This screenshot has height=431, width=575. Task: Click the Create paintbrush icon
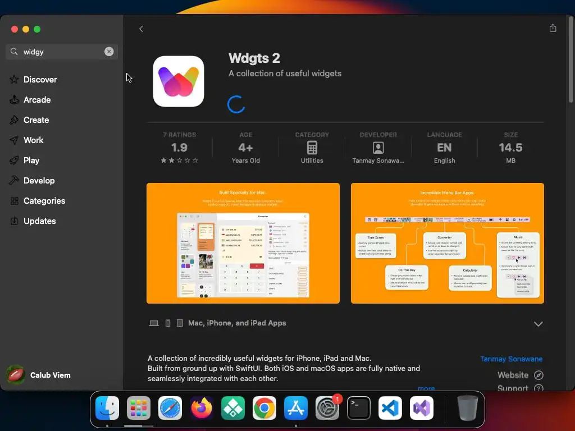(14, 120)
